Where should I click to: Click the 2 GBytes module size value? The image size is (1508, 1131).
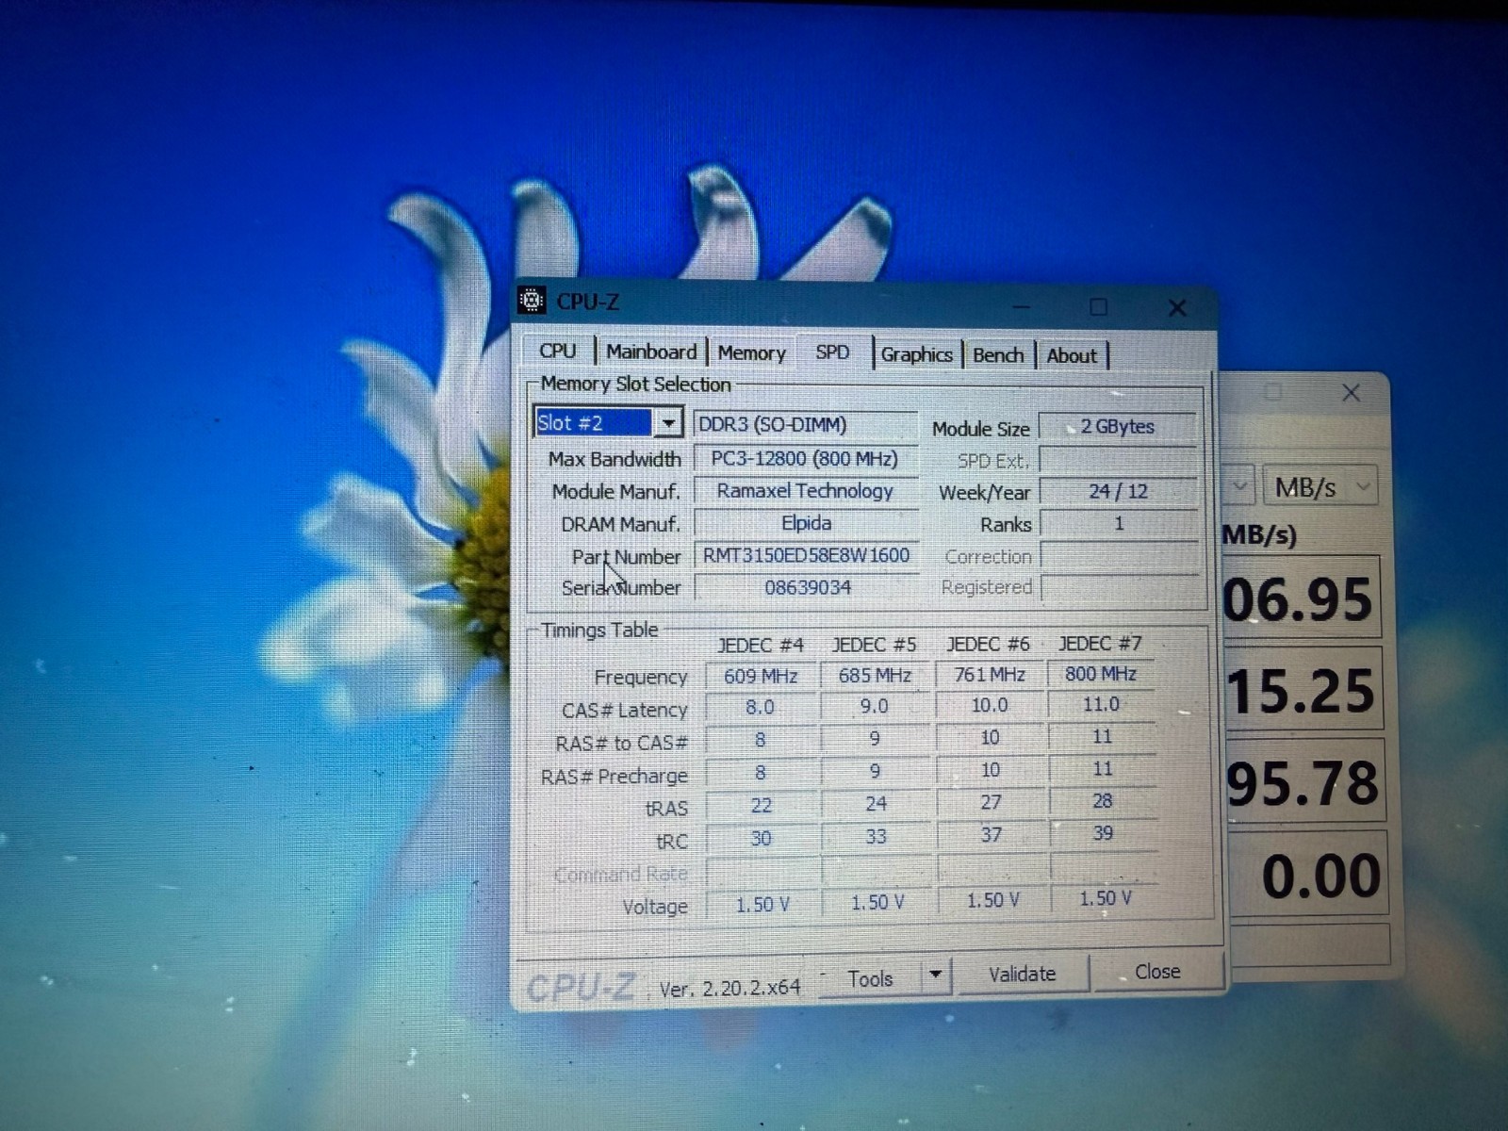point(1118,427)
